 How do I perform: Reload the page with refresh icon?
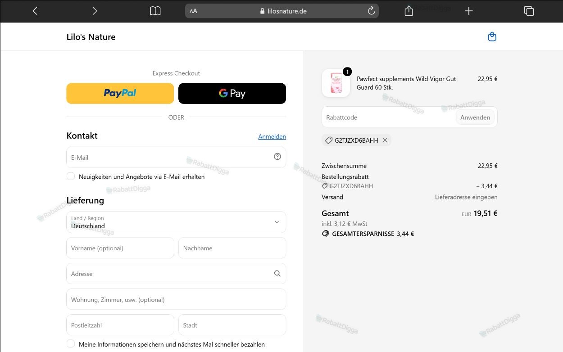point(372,11)
